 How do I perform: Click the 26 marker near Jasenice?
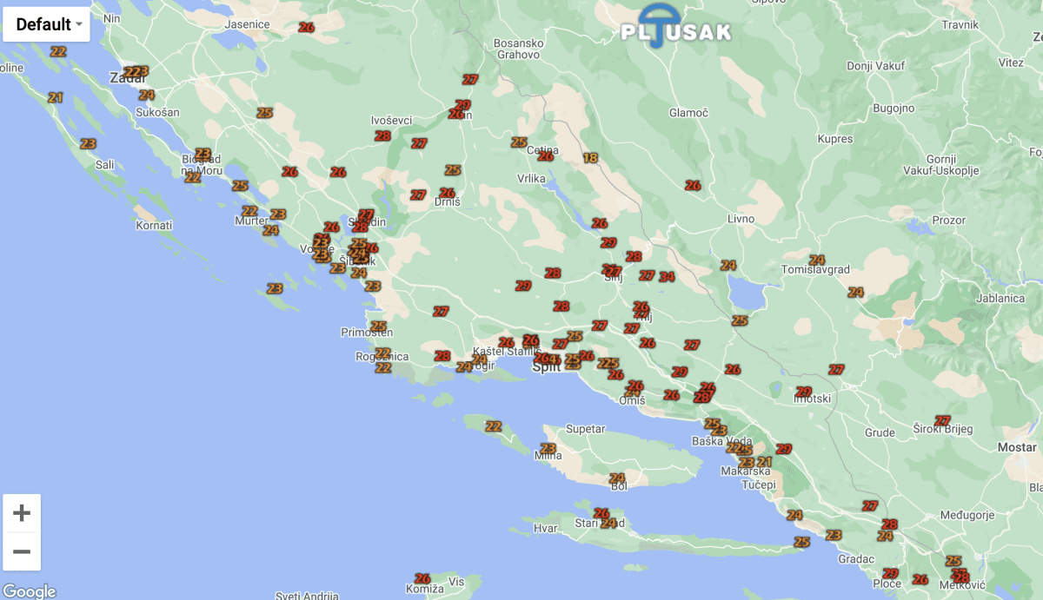(x=306, y=27)
